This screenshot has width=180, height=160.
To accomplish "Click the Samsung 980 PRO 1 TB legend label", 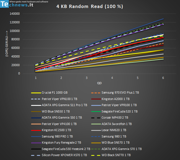I will point(57,136).
